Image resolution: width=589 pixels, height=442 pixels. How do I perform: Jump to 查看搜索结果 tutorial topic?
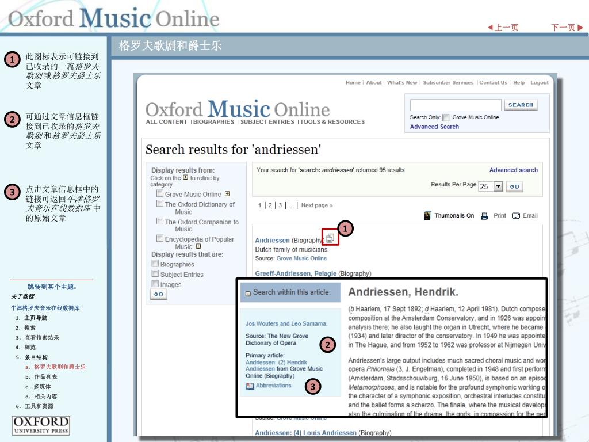pyautogui.click(x=41, y=337)
